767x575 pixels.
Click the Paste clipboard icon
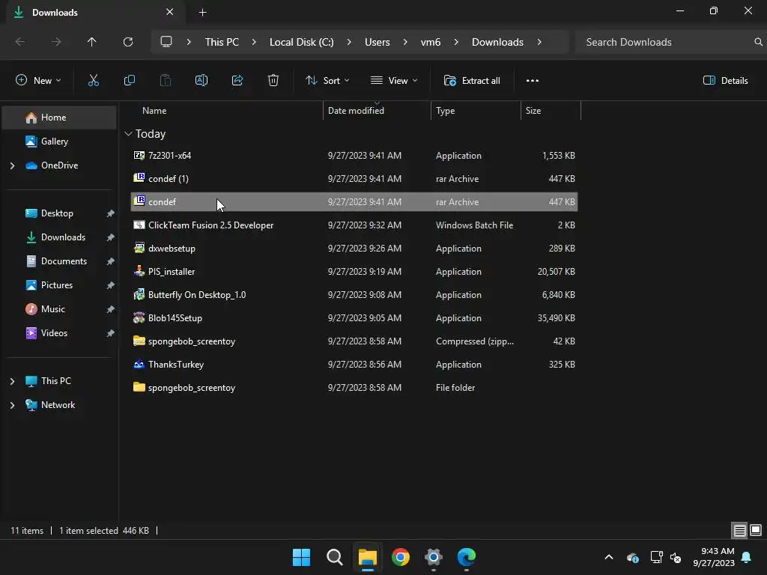pyautogui.click(x=166, y=80)
